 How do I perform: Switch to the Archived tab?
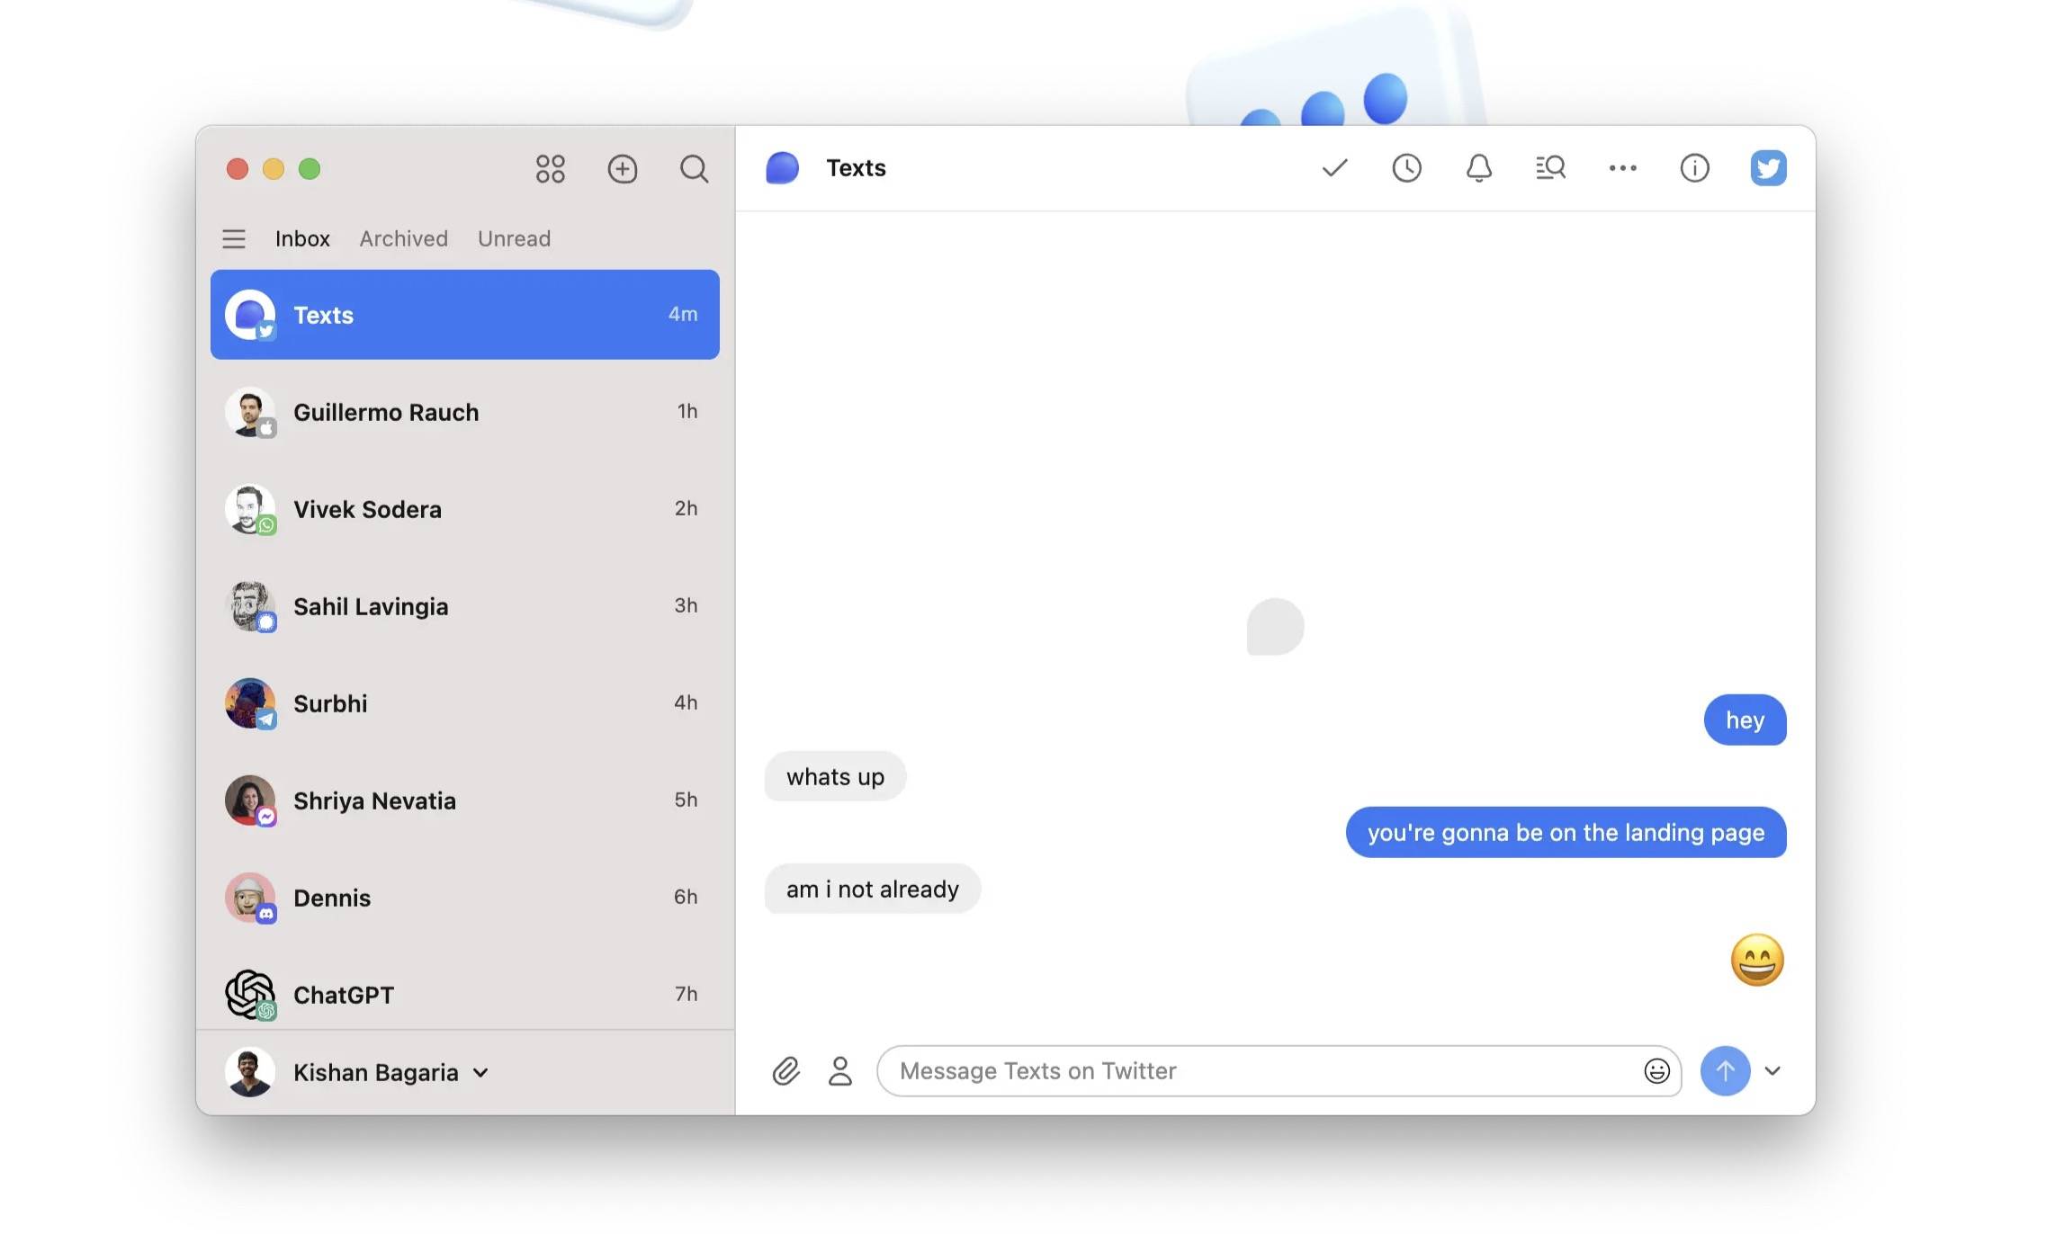tap(403, 238)
